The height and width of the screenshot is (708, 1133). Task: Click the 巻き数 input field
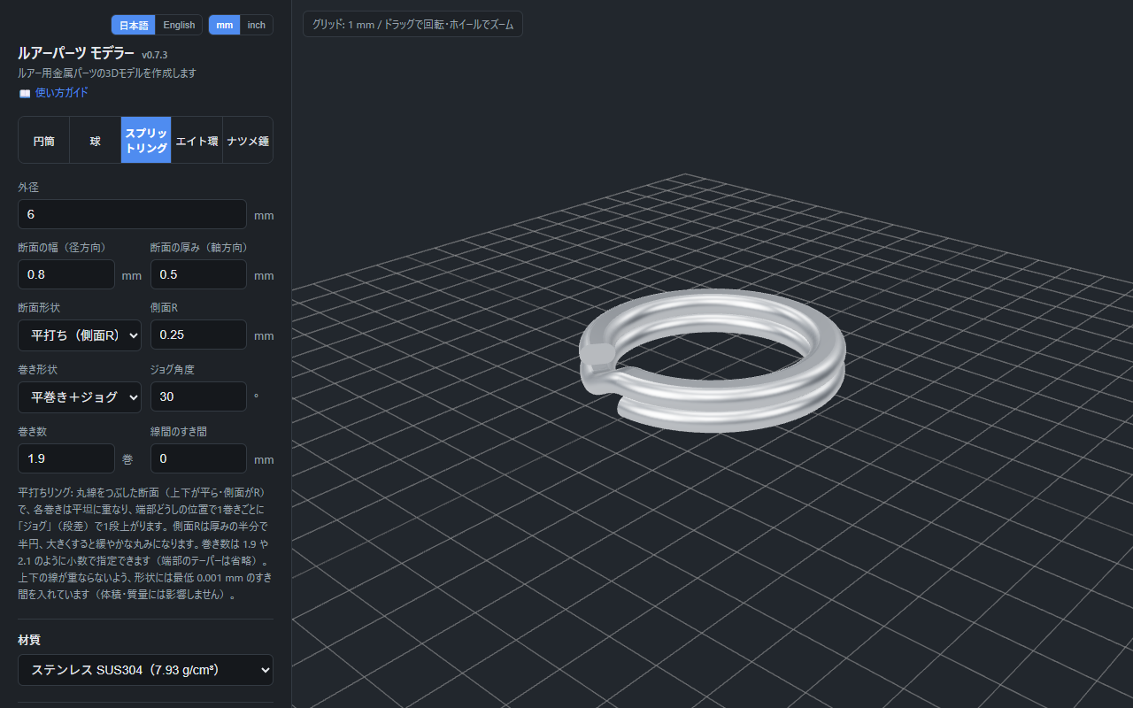pos(66,458)
